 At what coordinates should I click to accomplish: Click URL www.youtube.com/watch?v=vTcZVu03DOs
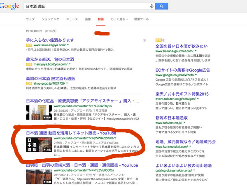[x=84, y=170]
